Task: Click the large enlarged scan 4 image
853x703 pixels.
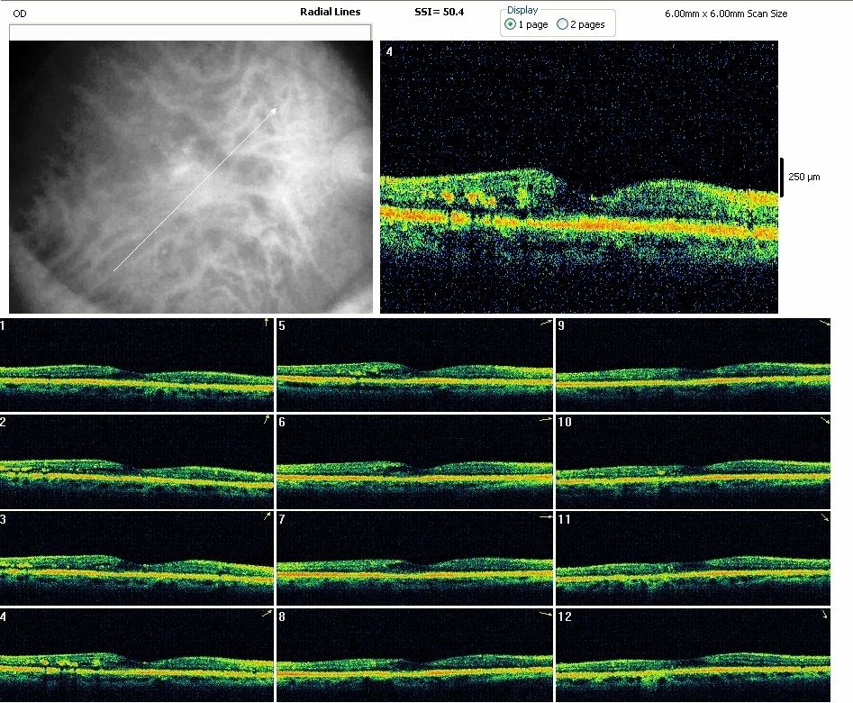Action: [x=578, y=178]
